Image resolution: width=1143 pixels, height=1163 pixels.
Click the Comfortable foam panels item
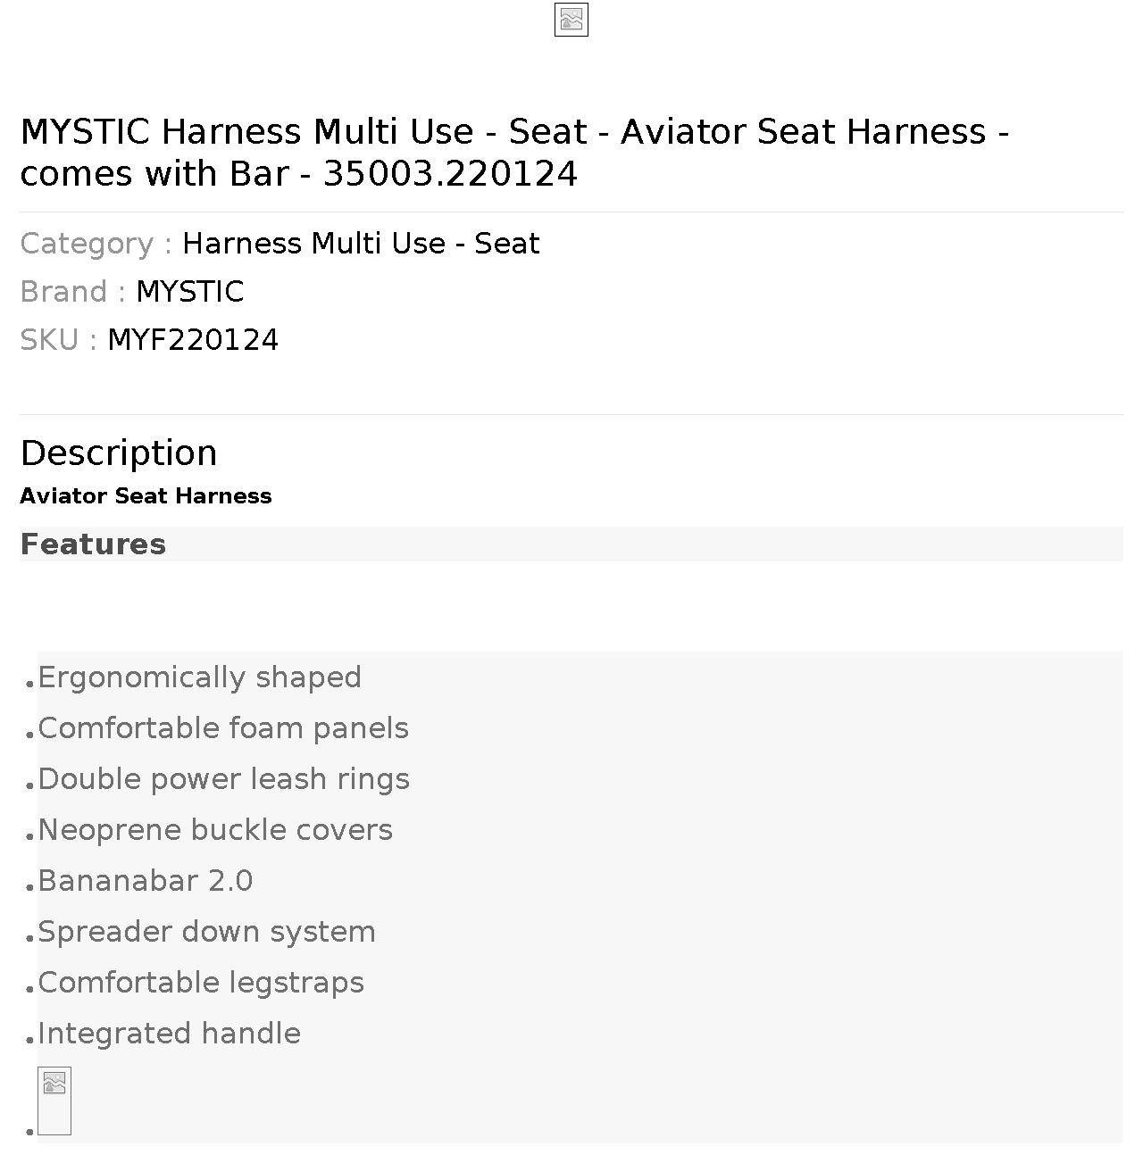(x=223, y=728)
